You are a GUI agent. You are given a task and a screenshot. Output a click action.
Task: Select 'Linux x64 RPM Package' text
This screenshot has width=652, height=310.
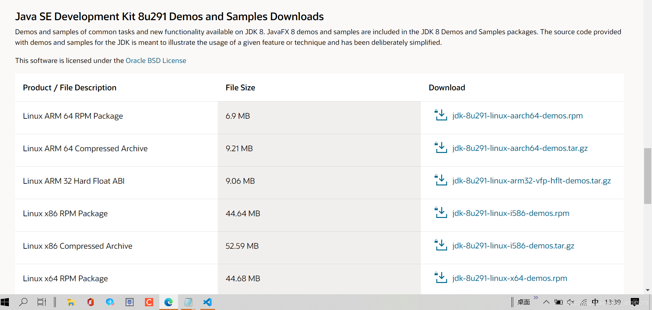pos(65,279)
